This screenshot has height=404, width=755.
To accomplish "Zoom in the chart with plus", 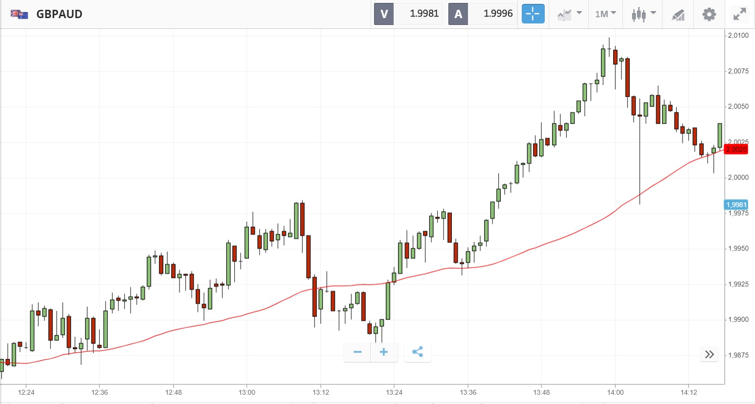I will coord(384,352).
